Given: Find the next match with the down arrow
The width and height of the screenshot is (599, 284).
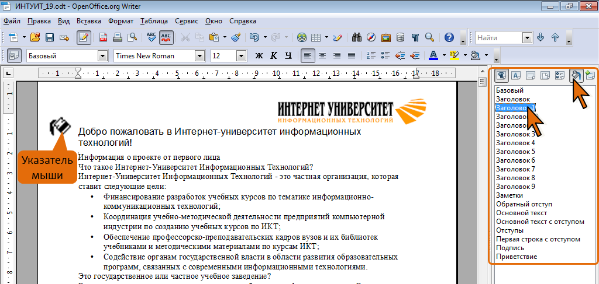Looking at the screenshot, I should 541,37.
